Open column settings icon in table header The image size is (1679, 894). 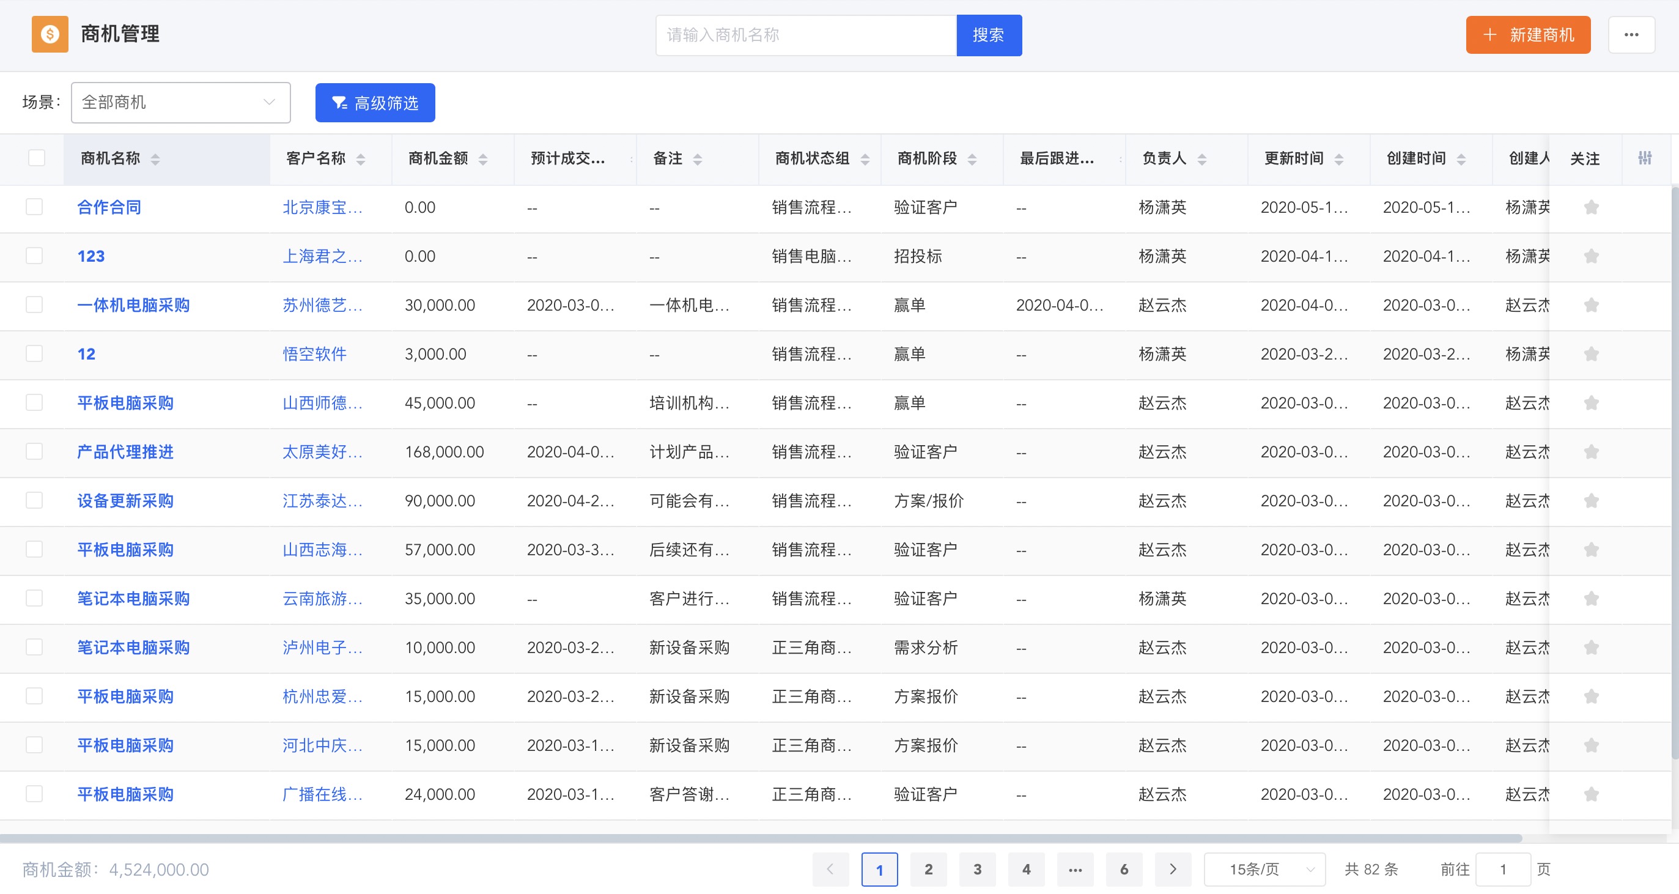[1645, 158]
